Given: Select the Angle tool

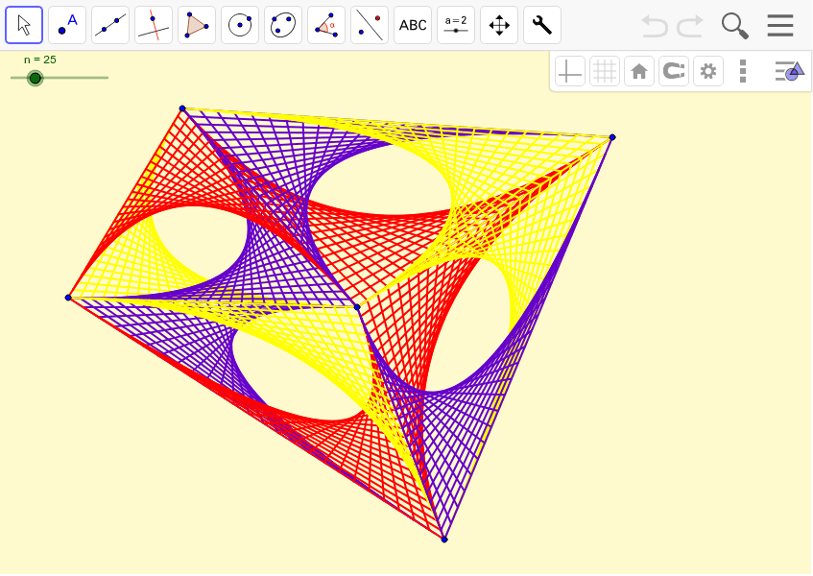Looking at the screenshot, I should point(326,25).
